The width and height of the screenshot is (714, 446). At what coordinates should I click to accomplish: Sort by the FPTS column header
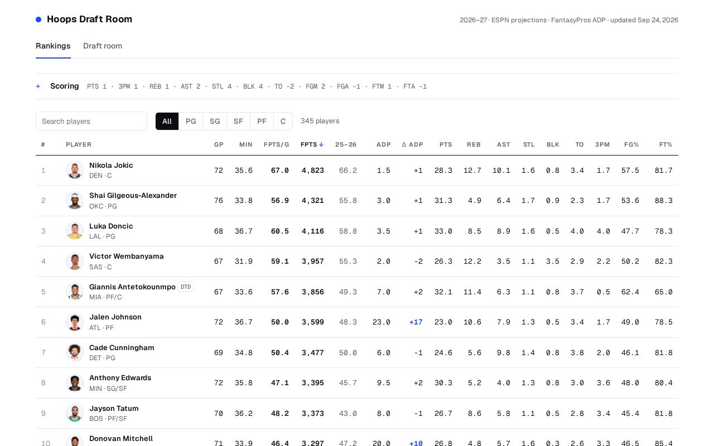(x=312, y=144)
